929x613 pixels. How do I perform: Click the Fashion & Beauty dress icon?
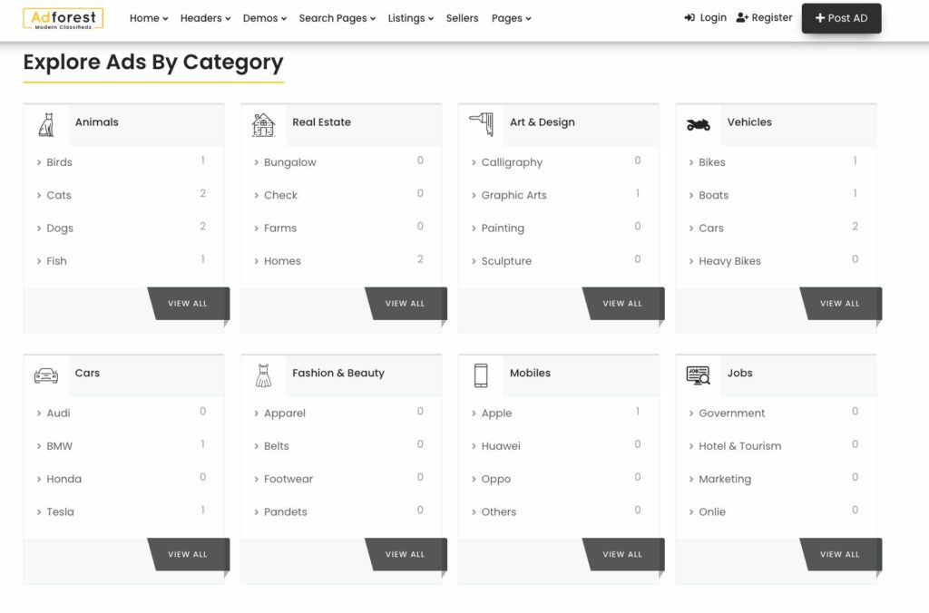coord(263,375)
